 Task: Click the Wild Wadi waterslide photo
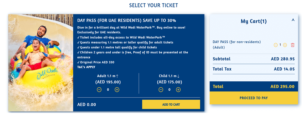pos(41,63)
